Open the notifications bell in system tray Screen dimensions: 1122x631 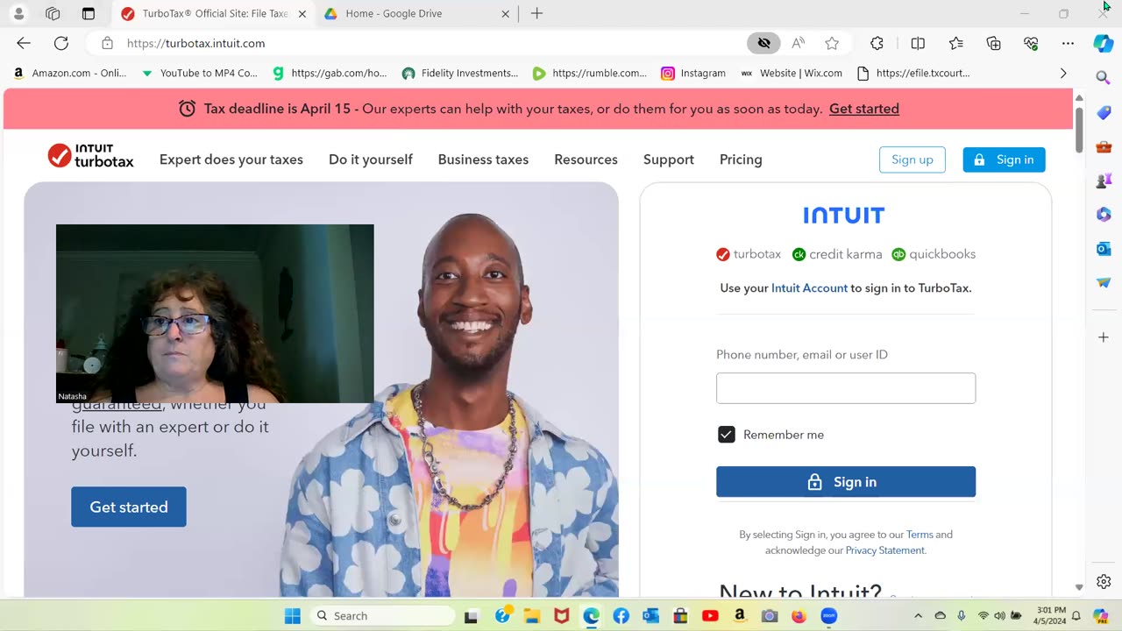(x=1076, y=616)
